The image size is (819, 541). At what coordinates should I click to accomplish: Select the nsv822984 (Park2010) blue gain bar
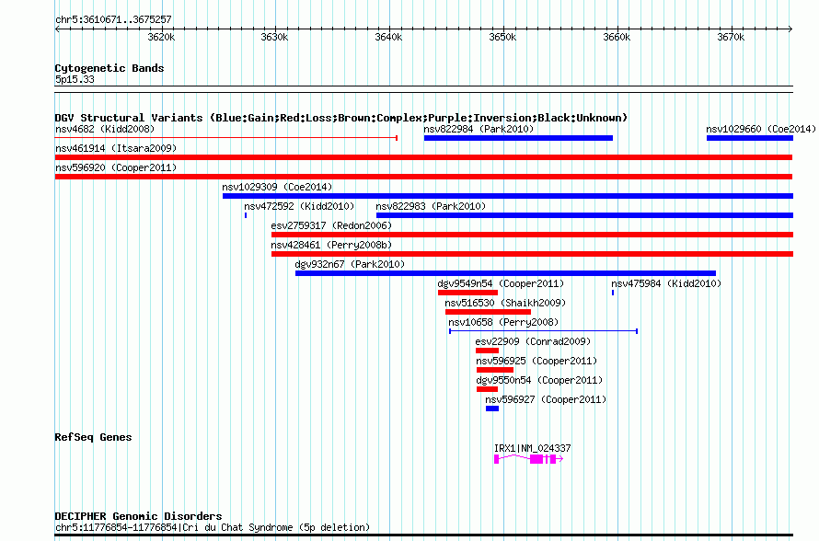coord(518,138)
